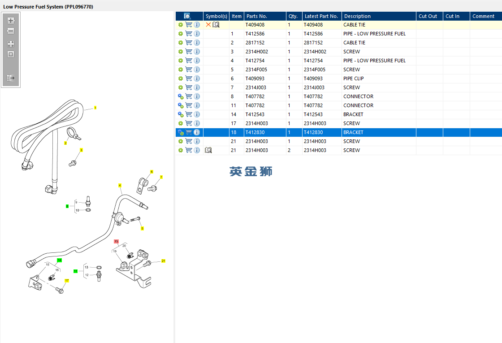Sort by the Description column header
Screen dimensions: 502x343
pyautogui.click(x=379, y=16)
